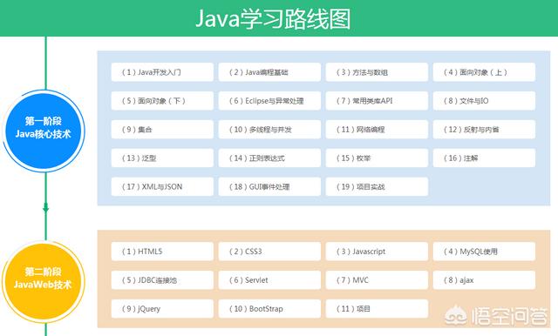Click '(14) 正则表达式' box
This screenshot has width=558, height=336.
pyautogui.click(x=269, y=158)
